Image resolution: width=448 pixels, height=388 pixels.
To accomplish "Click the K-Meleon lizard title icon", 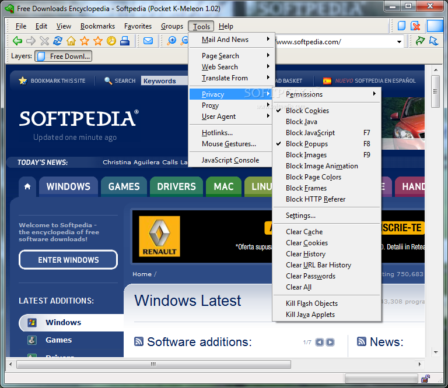I will (10, 8).
